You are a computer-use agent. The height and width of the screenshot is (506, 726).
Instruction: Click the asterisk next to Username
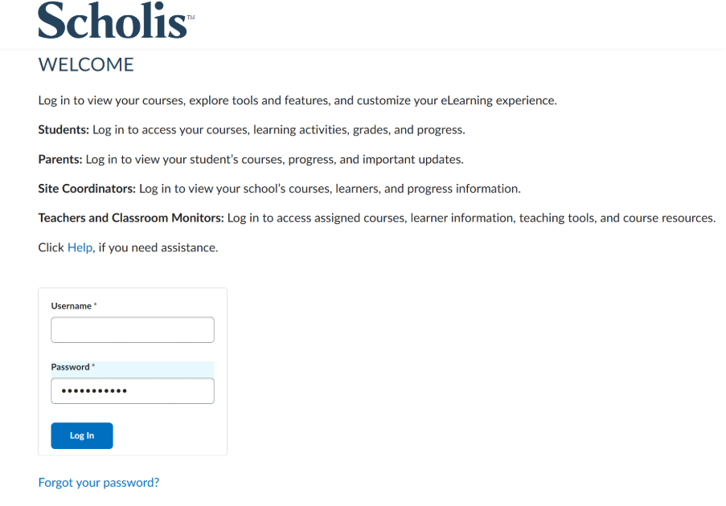pyautogui.click(x=96, y=304)
